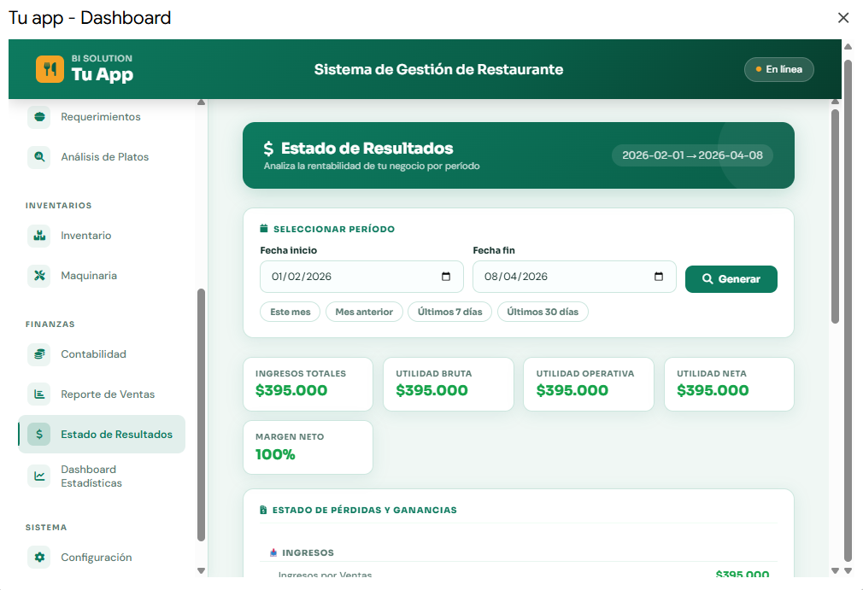Click the Generar button

pyautogui.click(x=731, y=279)
